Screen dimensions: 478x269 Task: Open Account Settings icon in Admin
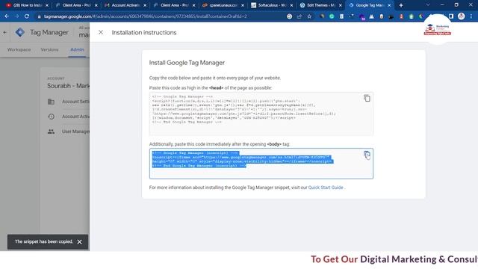(51, 102)
